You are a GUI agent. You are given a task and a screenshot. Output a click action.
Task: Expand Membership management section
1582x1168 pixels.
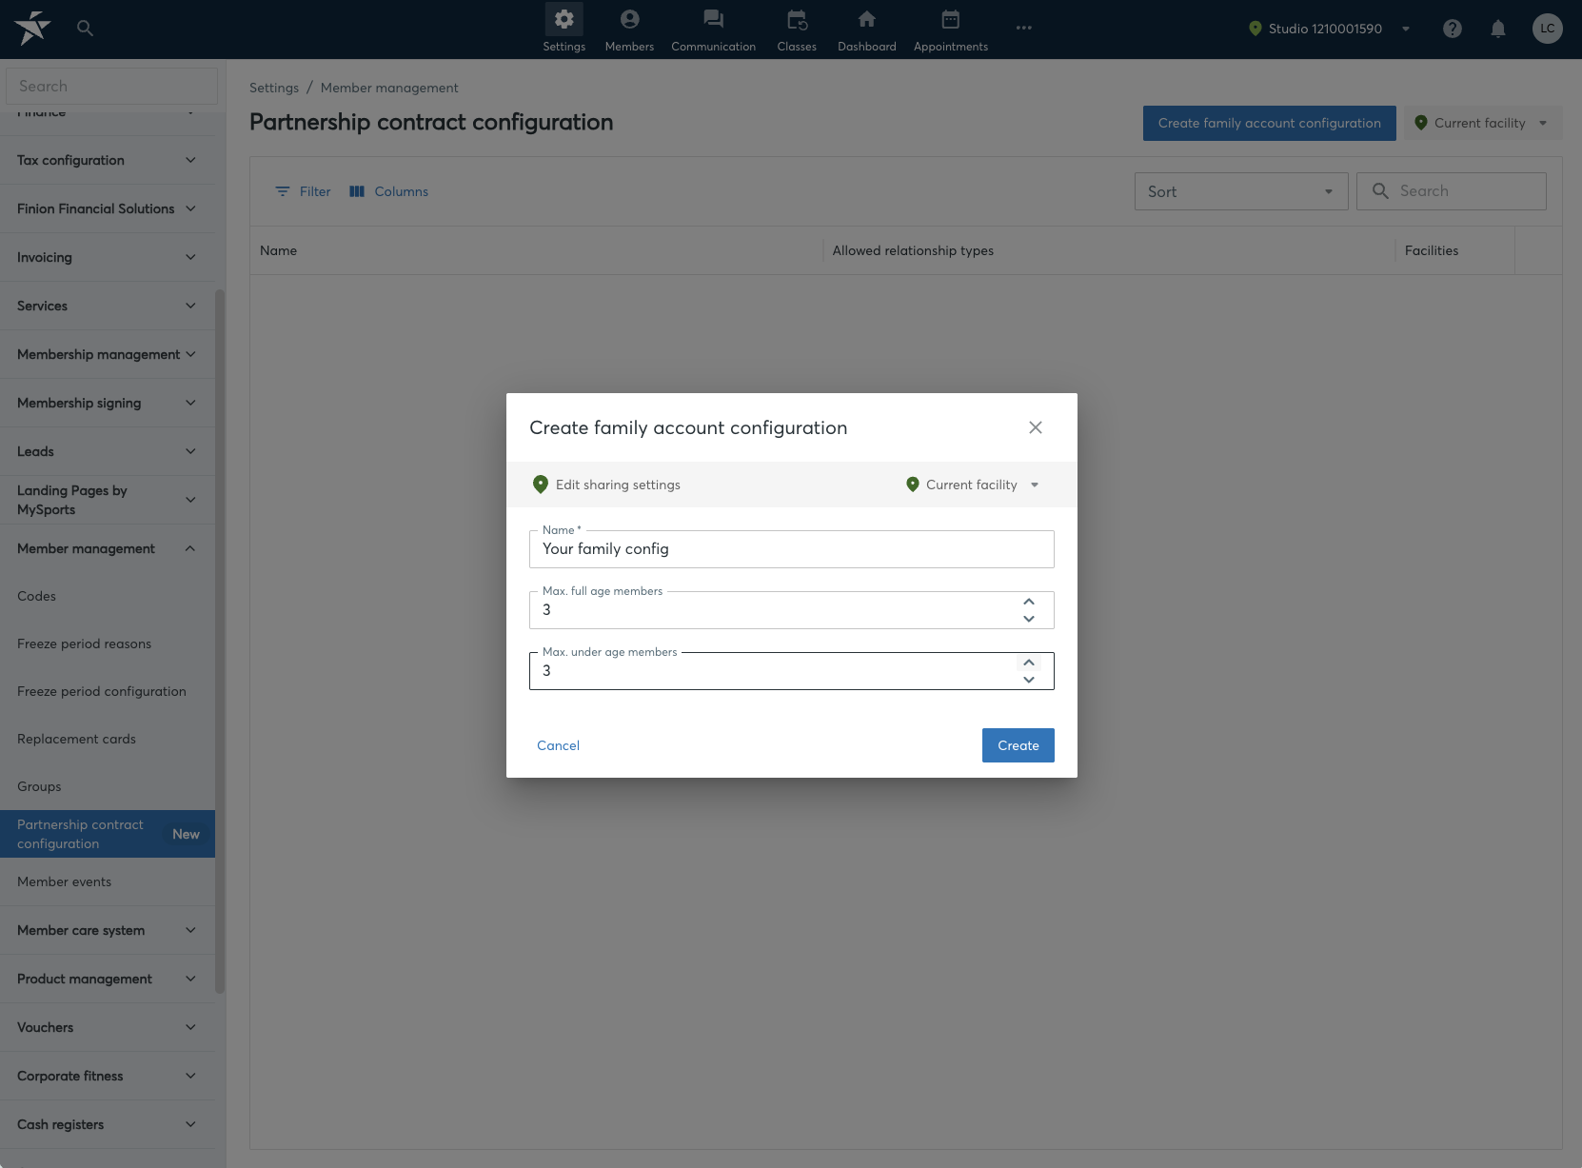coord(108,354)
